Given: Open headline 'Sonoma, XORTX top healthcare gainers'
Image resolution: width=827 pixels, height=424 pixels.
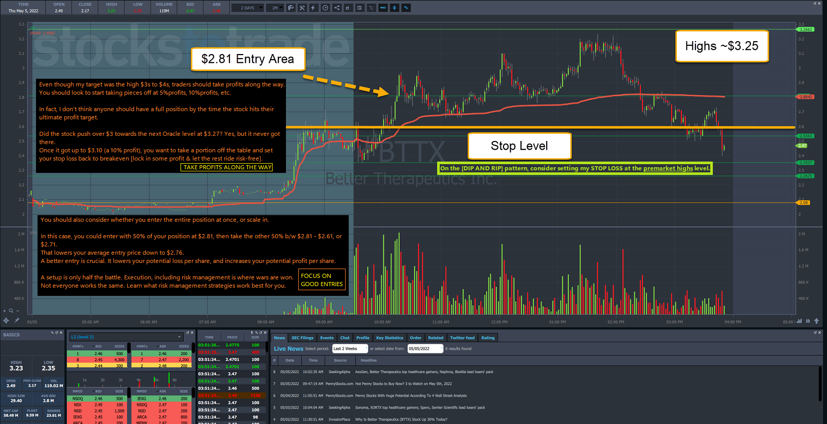Looking at the screenshot, I should [x=420, y=408].
